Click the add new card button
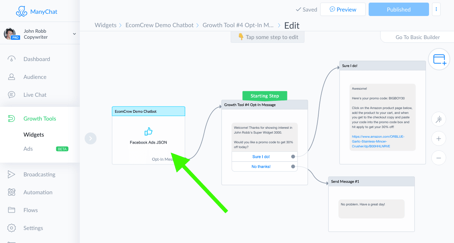Viewport: 454px width, 243px height. tap(439, 60)
